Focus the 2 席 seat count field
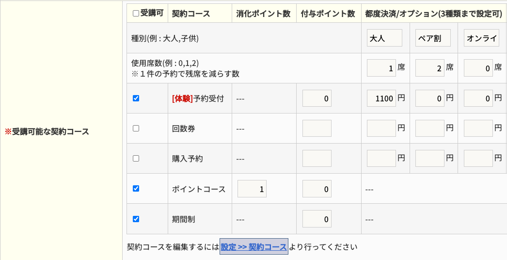507x260 pixels. [x=430, y=68]
